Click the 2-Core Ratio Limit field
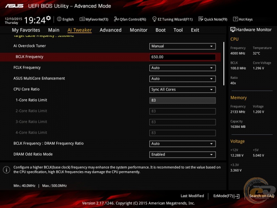This screenshot has width=277, height=208. click(182, 111)
